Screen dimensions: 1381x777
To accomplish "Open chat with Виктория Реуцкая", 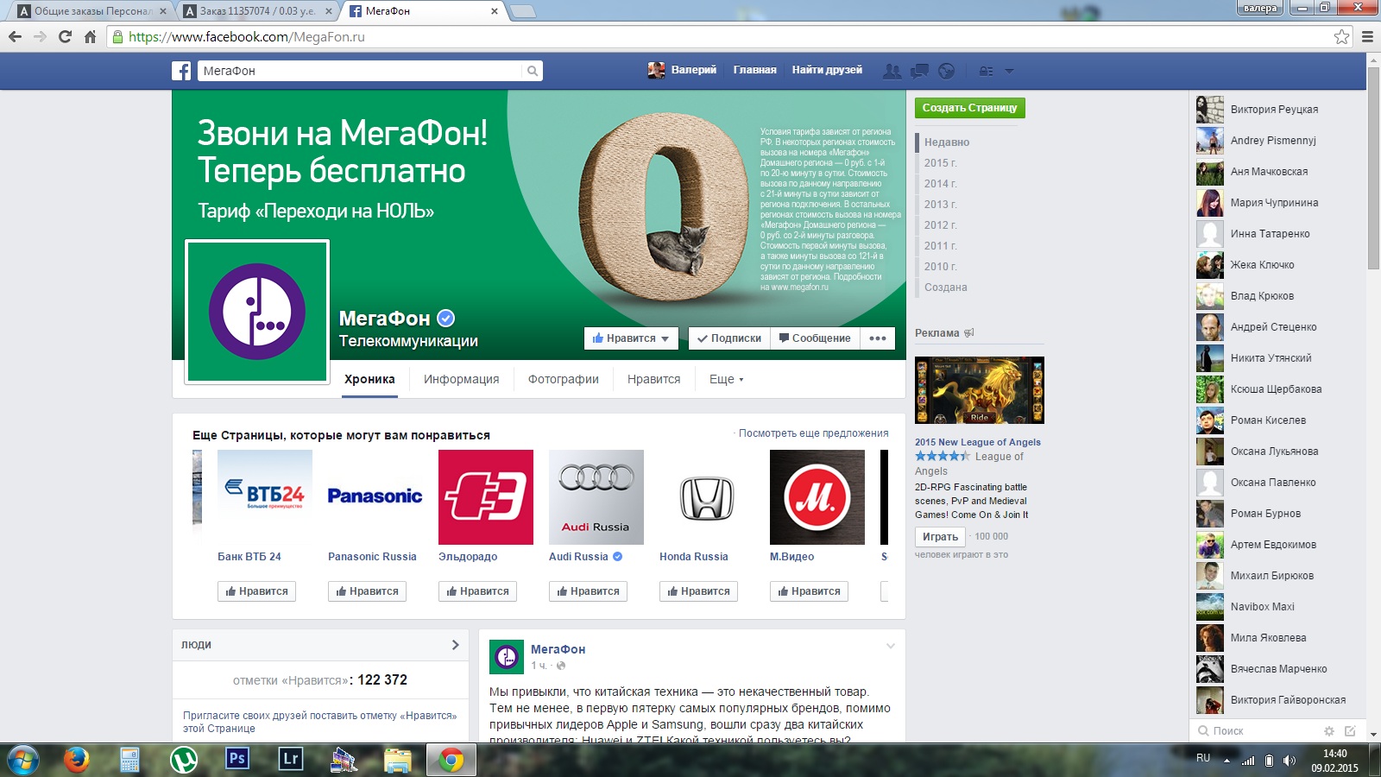I will [x=1274, y=110].
